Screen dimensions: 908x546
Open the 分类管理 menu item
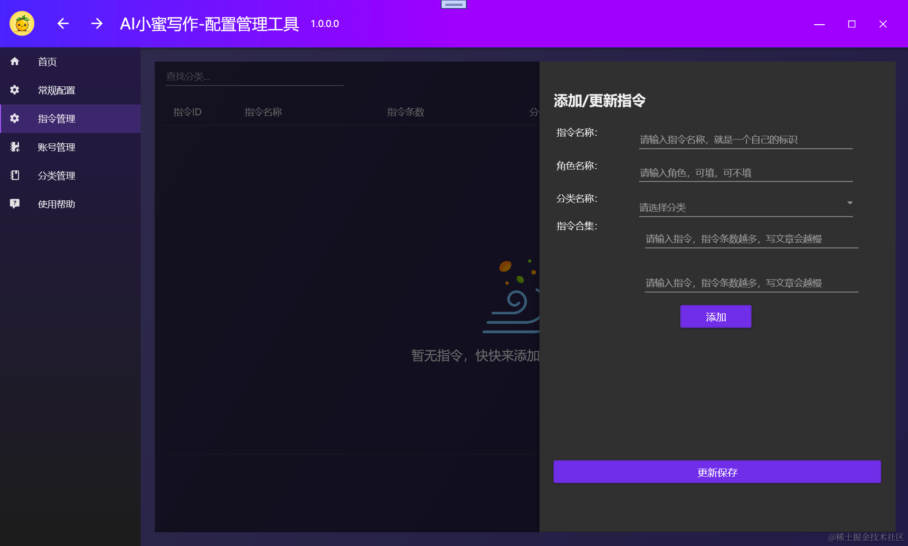tap(70, 176)
